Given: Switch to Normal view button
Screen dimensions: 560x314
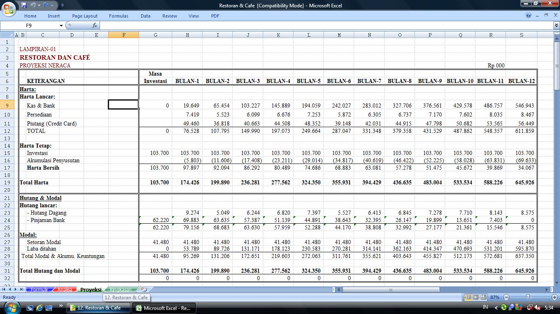Looking at the screenshot, I should pos(468,297).
